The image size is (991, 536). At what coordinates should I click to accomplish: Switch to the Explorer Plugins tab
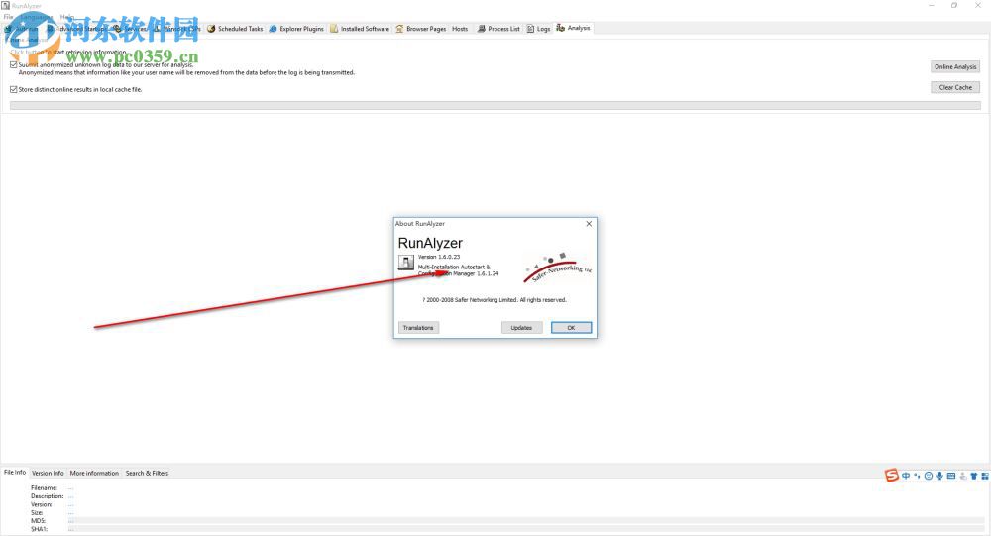(296, 29)
